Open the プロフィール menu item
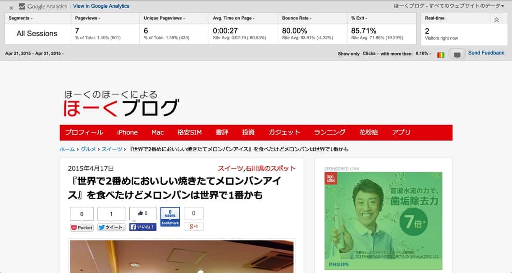512x273 pixels. click(84, 132)
